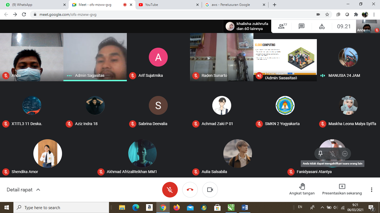Open the Chrome extensions puzzle icon

(356, 14)
